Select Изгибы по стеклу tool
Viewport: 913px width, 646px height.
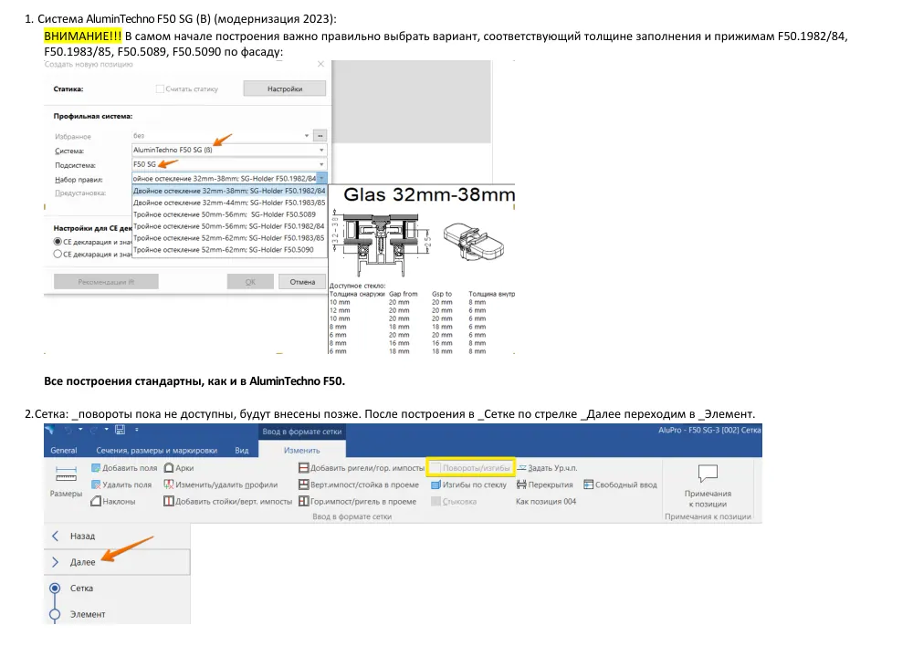tap(468, 484)
